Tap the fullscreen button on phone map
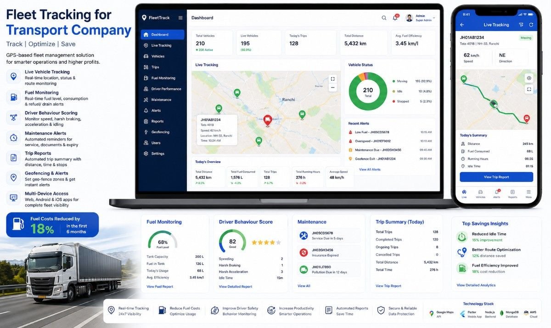This screenshot has width=551, height=328. coord(529,89)
